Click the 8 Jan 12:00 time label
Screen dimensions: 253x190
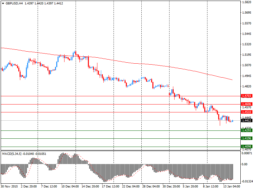point(211,187)
